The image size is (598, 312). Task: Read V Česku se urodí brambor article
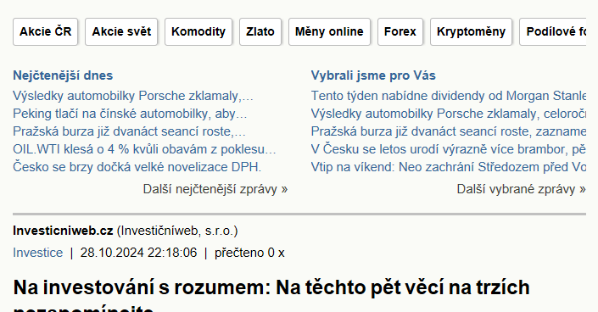point(449,149)
